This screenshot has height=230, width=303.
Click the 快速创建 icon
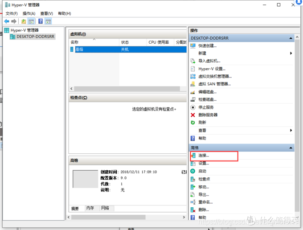[193, 46]
